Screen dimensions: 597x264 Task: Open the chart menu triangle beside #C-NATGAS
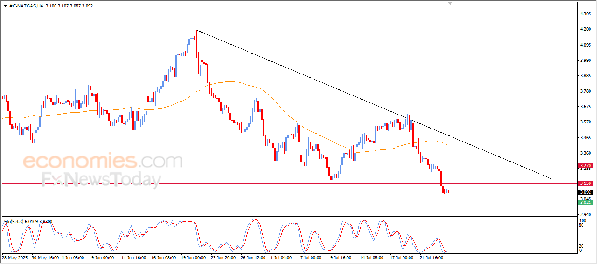pyautogui.click(x=5, y=6)
